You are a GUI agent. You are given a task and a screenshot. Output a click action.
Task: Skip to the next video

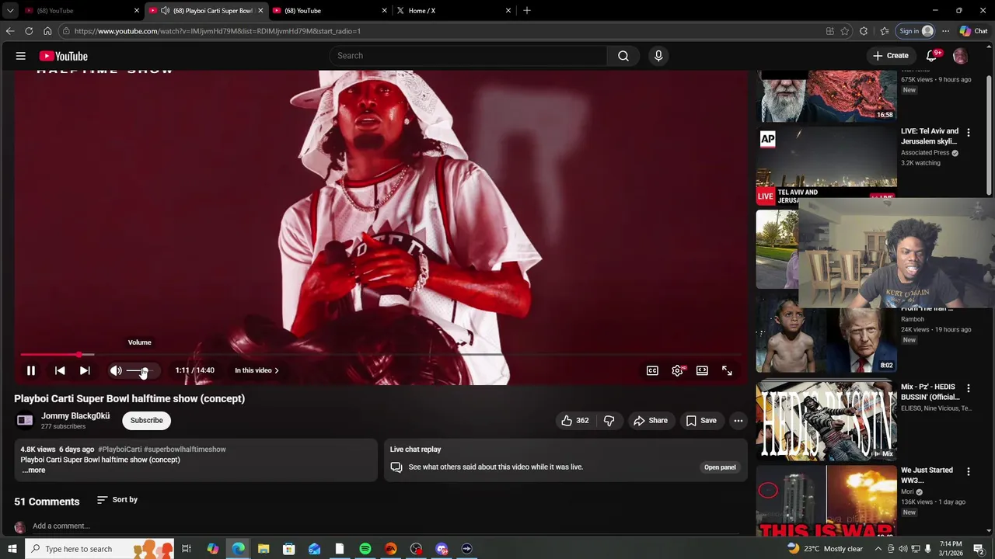[x=85, y=370]
